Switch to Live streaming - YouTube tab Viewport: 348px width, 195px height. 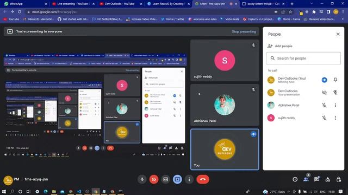pyautogui.click(x=73, y=4)
